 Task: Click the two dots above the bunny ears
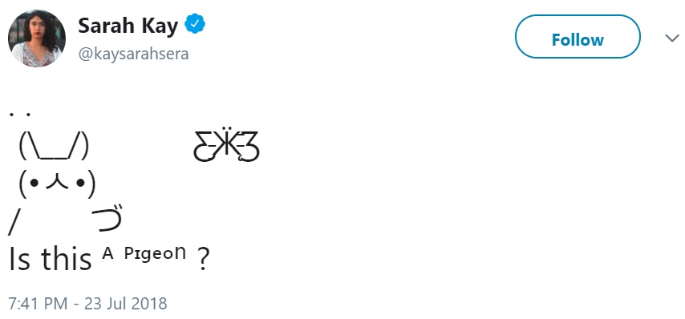(20, 115)
